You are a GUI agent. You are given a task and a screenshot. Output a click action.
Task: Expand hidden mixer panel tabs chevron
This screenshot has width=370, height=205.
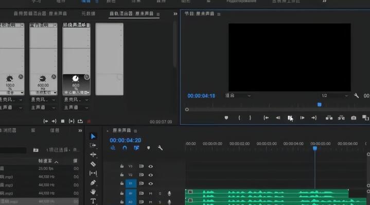pyautogui.click(x=175, y=14)
